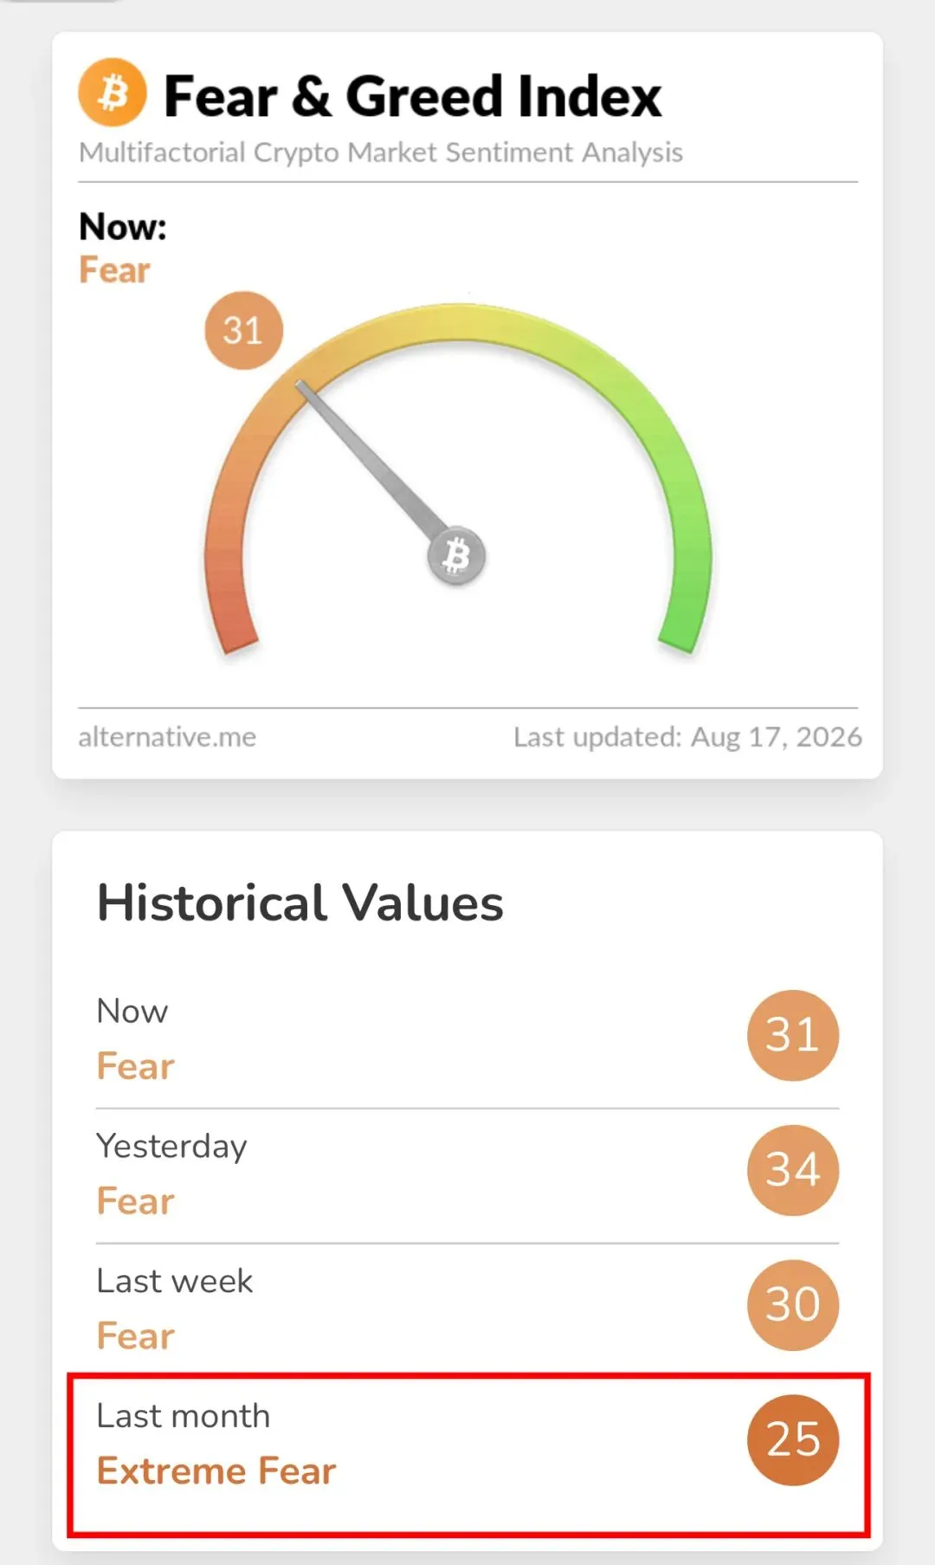Select the Yesterday historical row label

tap(171, 1146)
